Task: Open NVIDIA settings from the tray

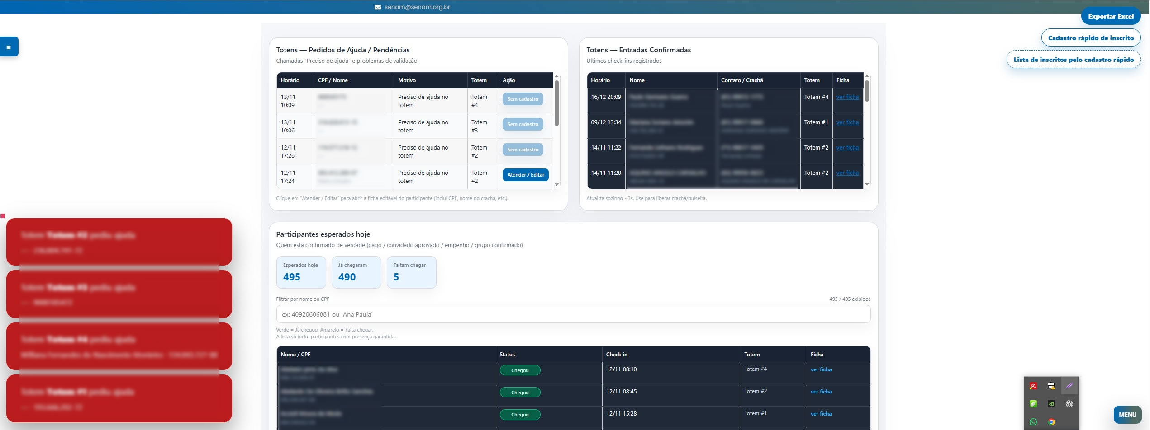Action: click(1051, 403)
